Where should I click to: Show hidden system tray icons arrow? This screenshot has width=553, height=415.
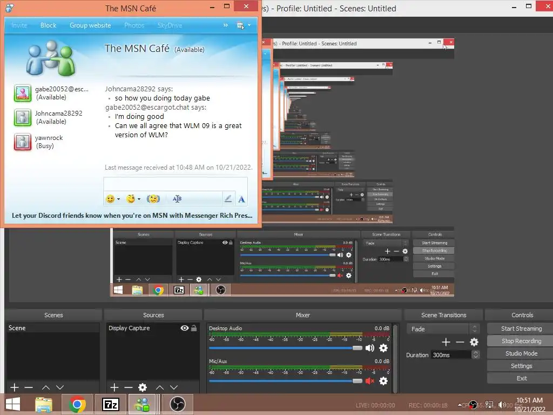pyautogui.click(x=460, y=405)
